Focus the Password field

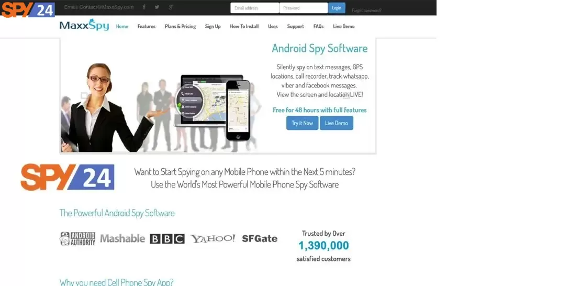click(x=304, y=8)
